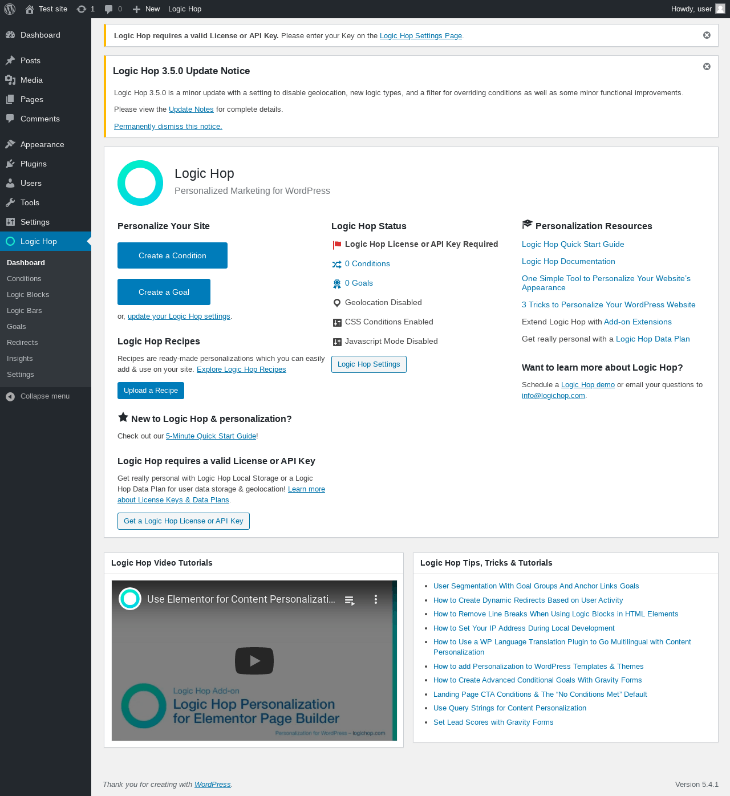Click Permanently dismiss this notice link
Viewport: 730px width, 796px height.
point(168,127)
